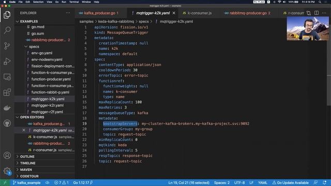Open the Terminal menu

(x=74, y=2)
